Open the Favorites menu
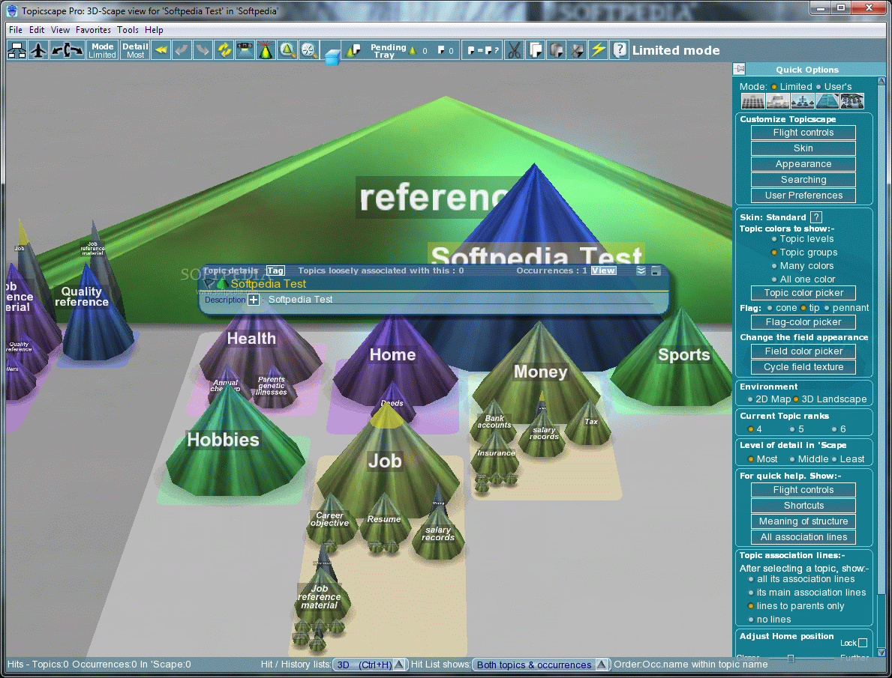Screen dimensions: 892x678 coord(93,29)
